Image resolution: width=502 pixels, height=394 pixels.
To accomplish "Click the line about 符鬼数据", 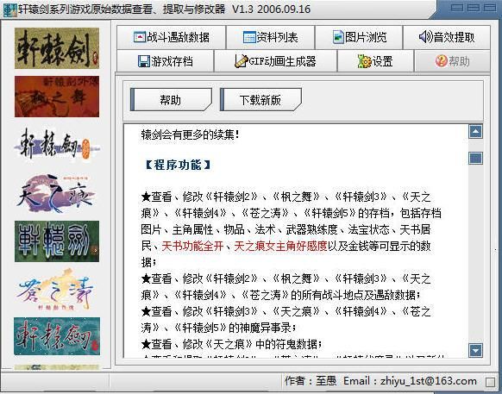I will coord(231,344).
